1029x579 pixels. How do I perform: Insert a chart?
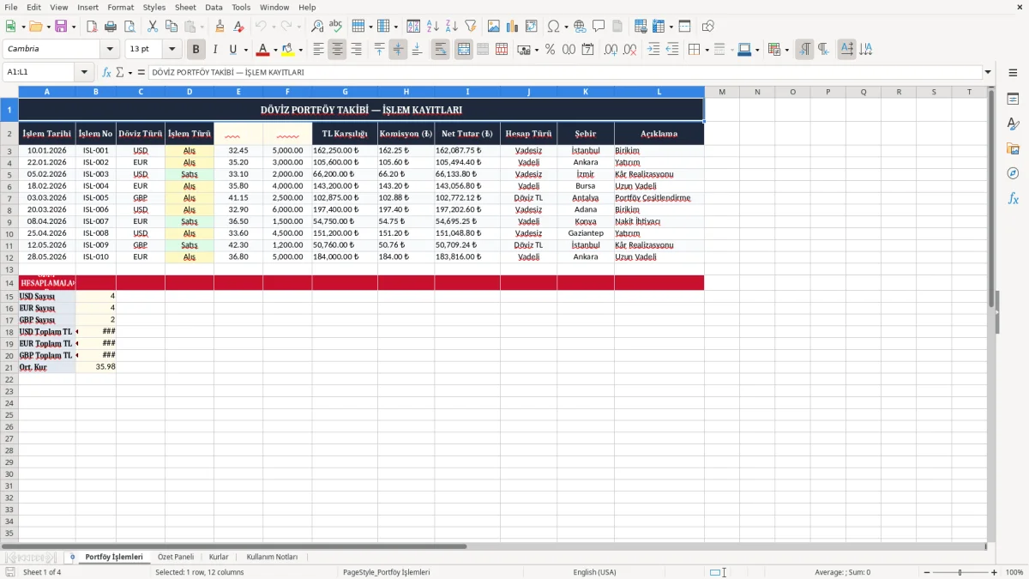pyautogui.click(x=513, y=27)
